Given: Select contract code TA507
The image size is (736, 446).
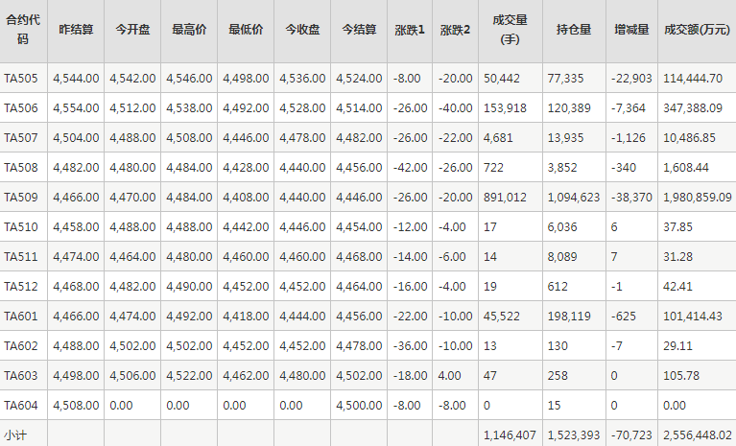Looking at the screenshot, I should click(21, 138).
